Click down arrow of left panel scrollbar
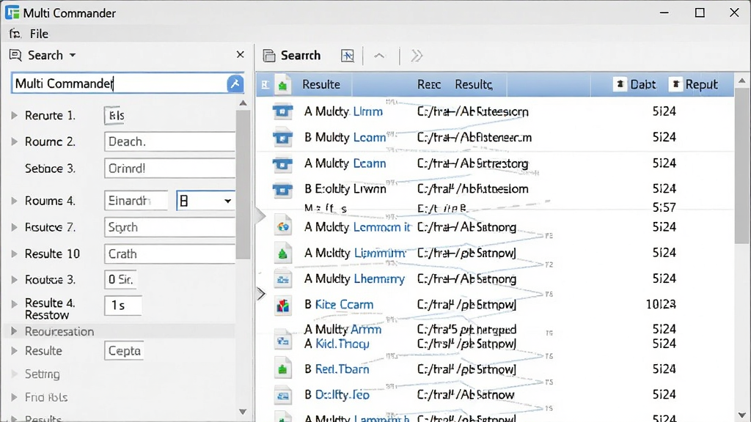Viewport: 751px width, 422px height. [x=243, y=412]
